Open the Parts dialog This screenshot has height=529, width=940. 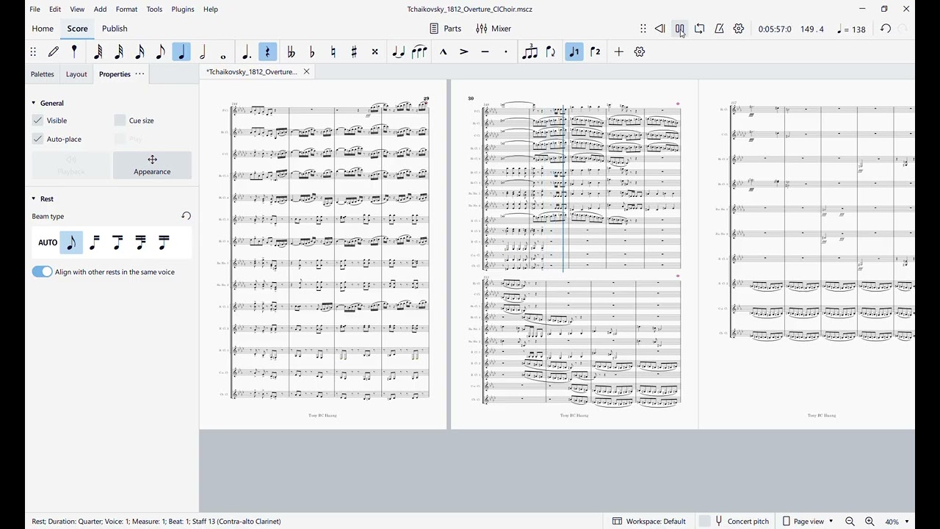pos(446,29)
